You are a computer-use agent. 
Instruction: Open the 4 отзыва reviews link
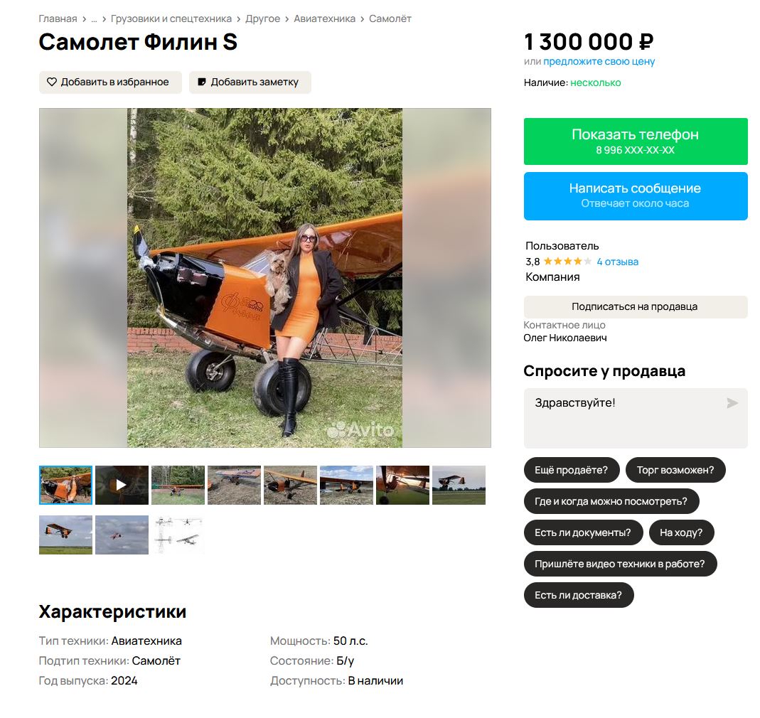click(618, 262)
